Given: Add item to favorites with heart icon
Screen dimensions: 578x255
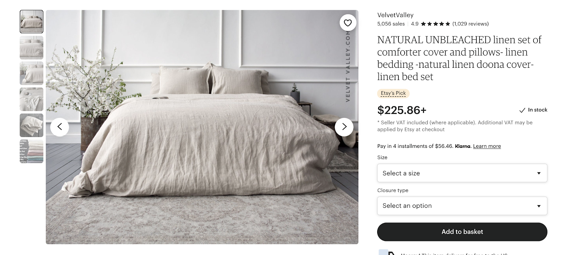Looking at the screenshot, I should (x=348, y=23).
